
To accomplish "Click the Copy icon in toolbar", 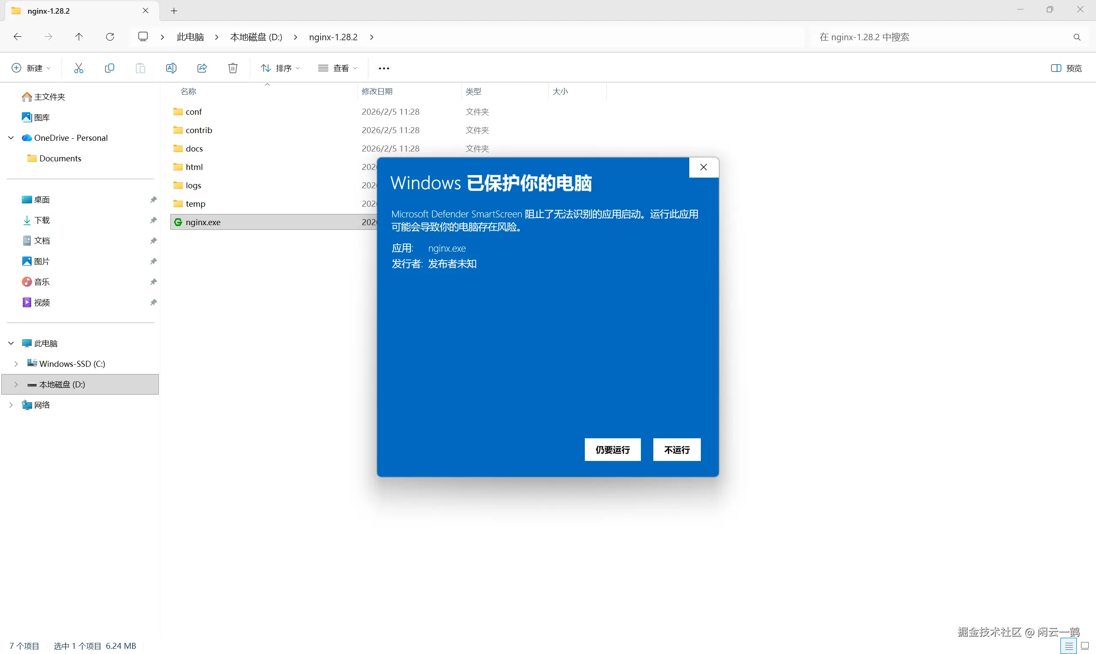I will tap(109, 68).
